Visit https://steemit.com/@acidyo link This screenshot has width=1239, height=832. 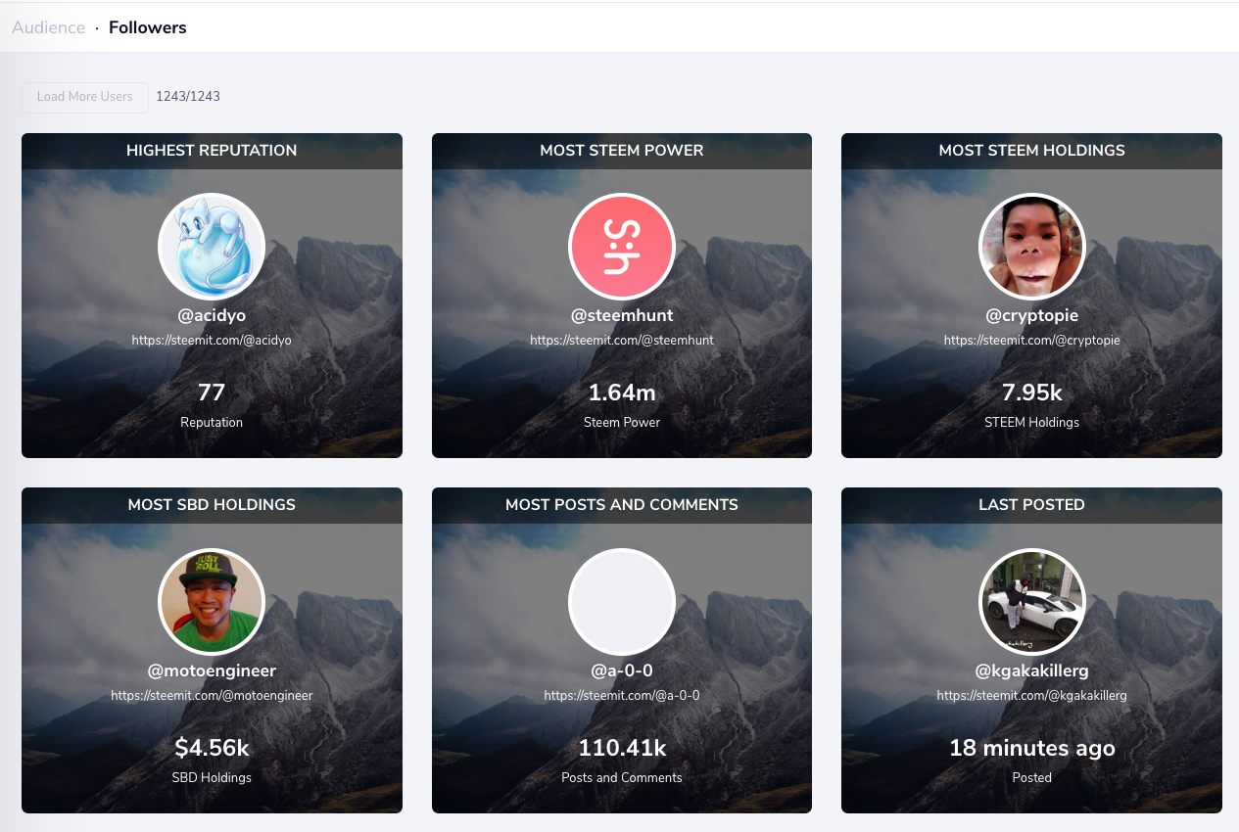(212, 341)
